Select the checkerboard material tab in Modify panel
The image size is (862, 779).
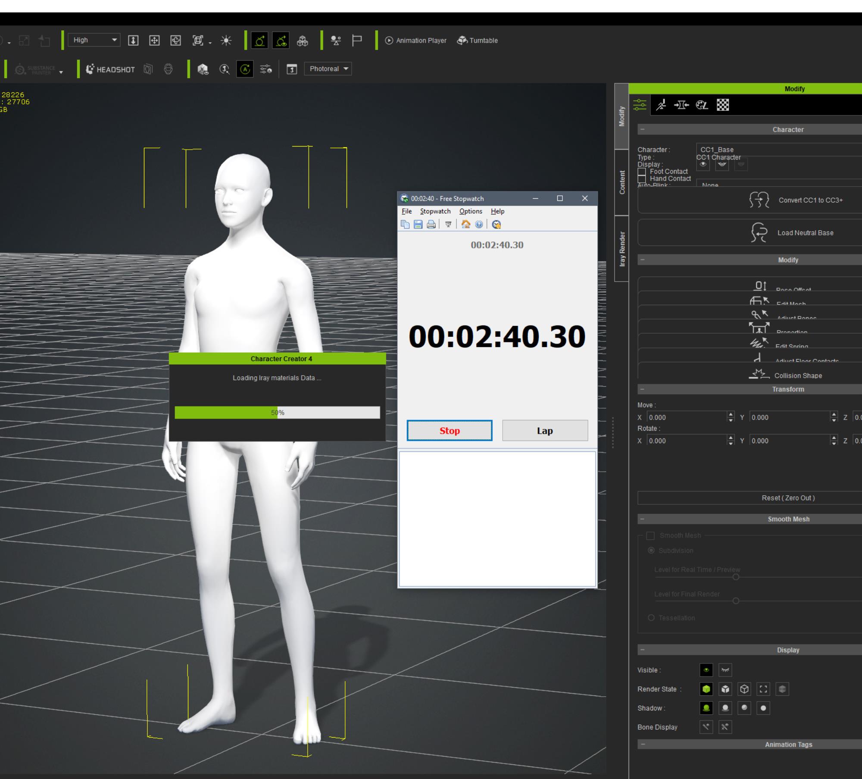(x=723, y=105)
